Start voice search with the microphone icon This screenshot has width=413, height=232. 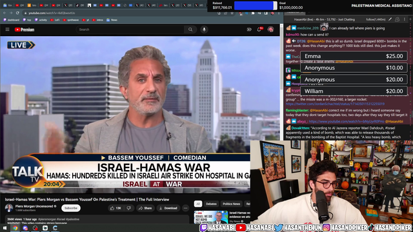204,30
